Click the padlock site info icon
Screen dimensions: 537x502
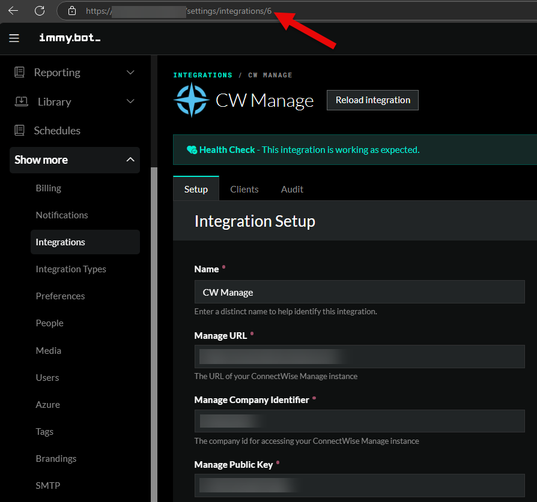[x=72, y=11]
